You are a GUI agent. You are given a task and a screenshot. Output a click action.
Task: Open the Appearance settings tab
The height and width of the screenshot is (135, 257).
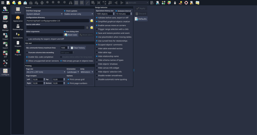(x=18, y=19)
